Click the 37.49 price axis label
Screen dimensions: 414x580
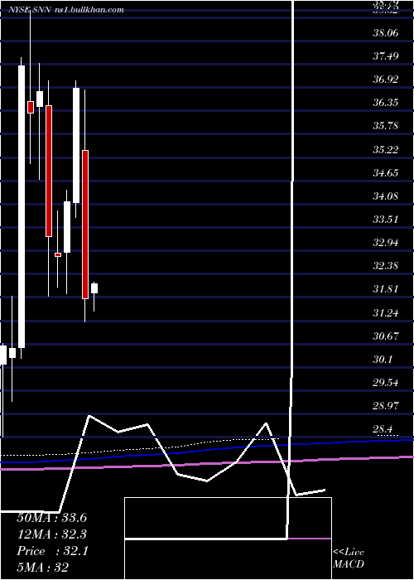point(386,56)
